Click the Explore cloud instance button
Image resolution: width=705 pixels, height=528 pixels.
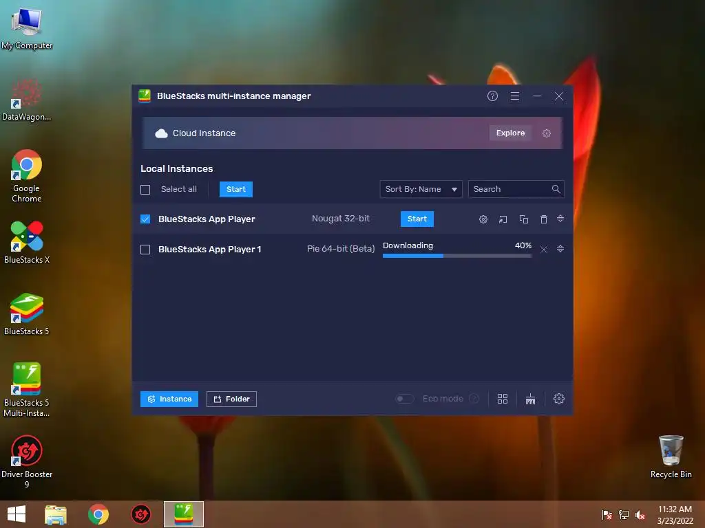coord(510,133)
